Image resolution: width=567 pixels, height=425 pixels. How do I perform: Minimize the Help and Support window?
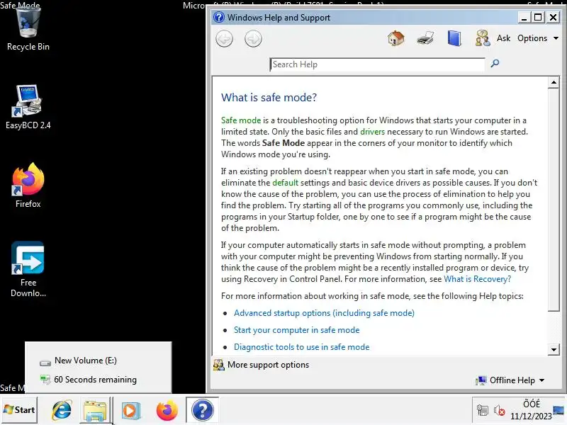(x=524, y=17)
